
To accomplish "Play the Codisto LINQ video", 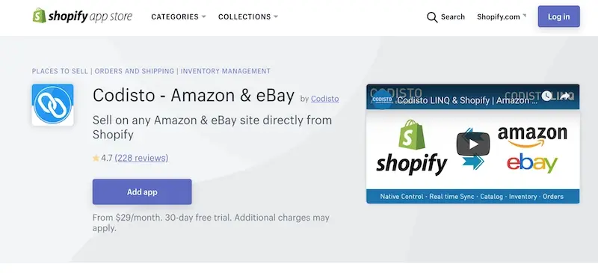I will [473, 144].
